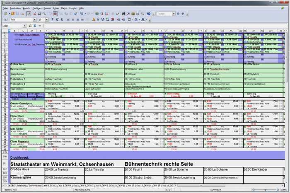This screenshot has width=290, height=193.
Task: Switch to the KW 2 sheet tab
Action: point(54,186)
